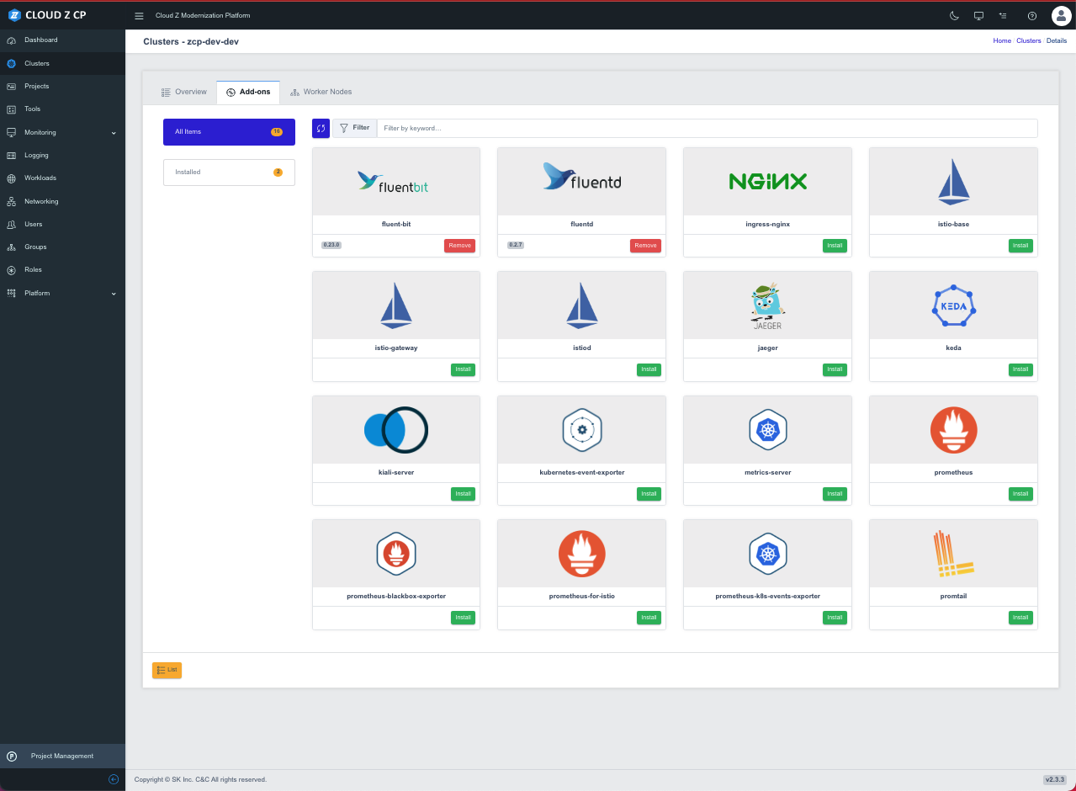Follow the Clusters breadcrumb link
Image resolution: width=1076 pixels, height=791 pixels.
pyautogui.click(x=1029, y=41)
